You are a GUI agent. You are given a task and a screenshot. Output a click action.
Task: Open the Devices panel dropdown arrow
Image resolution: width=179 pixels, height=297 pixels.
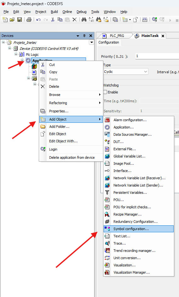click(x=78, y=36)
